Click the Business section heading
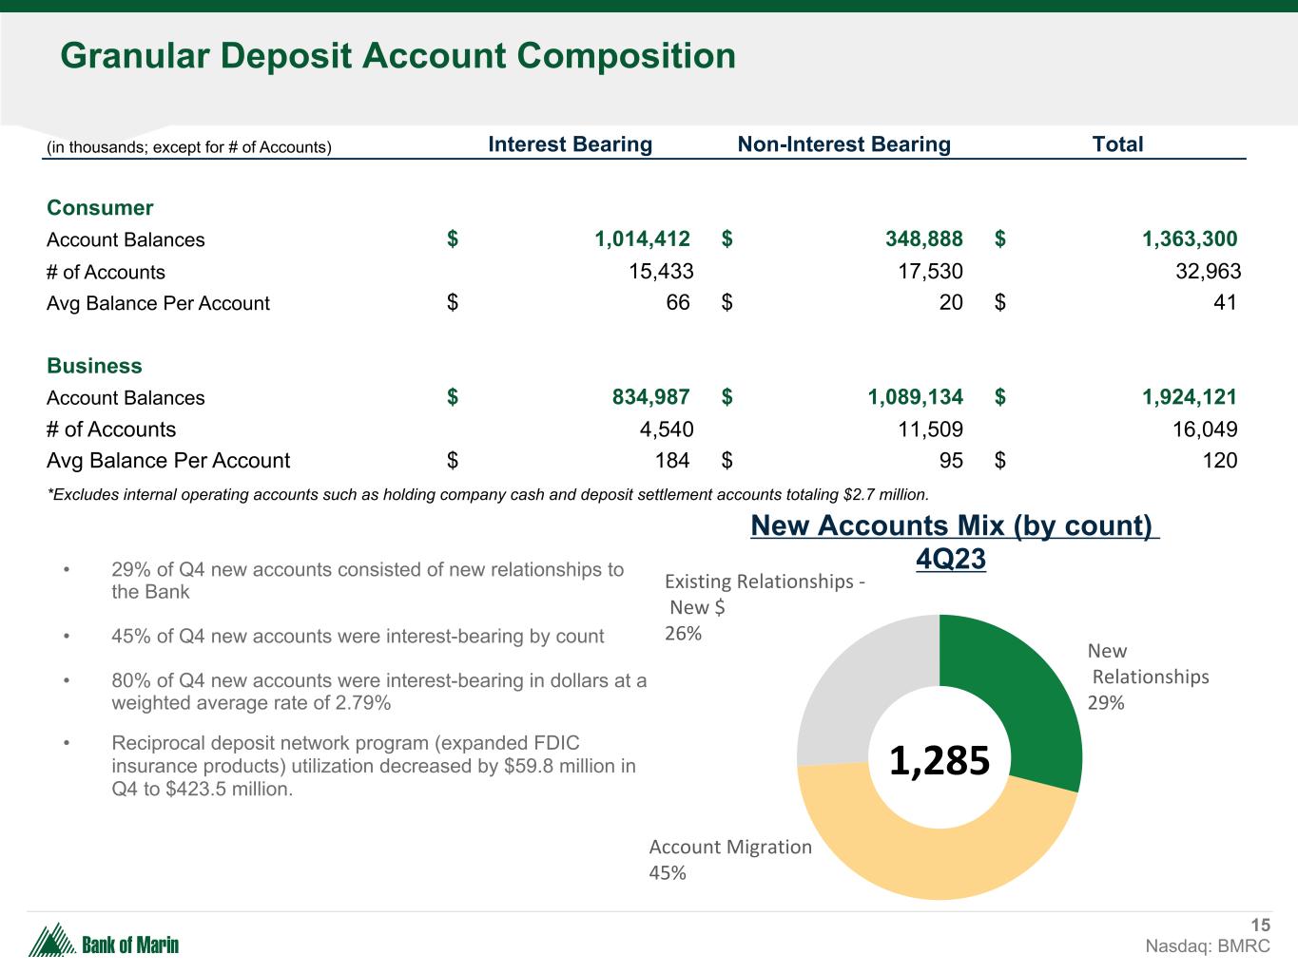 pos(94,366)
